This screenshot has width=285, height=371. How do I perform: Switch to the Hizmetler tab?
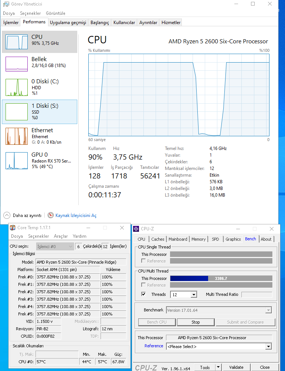coord(171,23)
